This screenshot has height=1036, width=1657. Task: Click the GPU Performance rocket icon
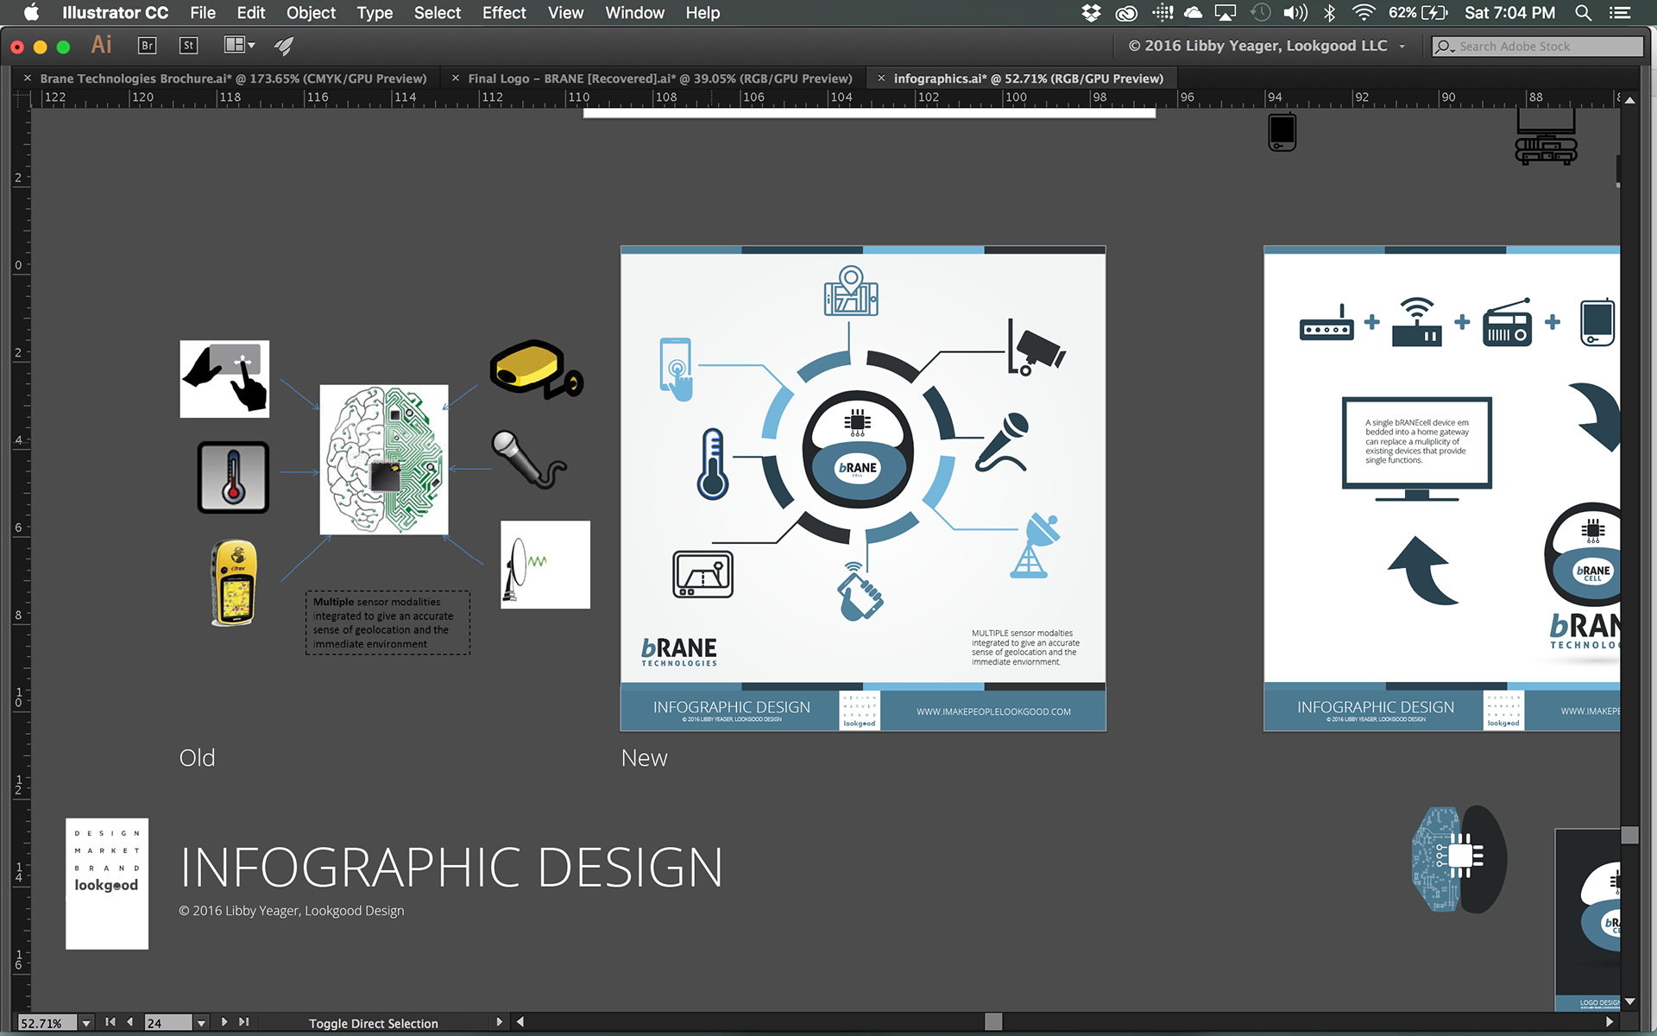pyautogui.click(x=284, y=46)
